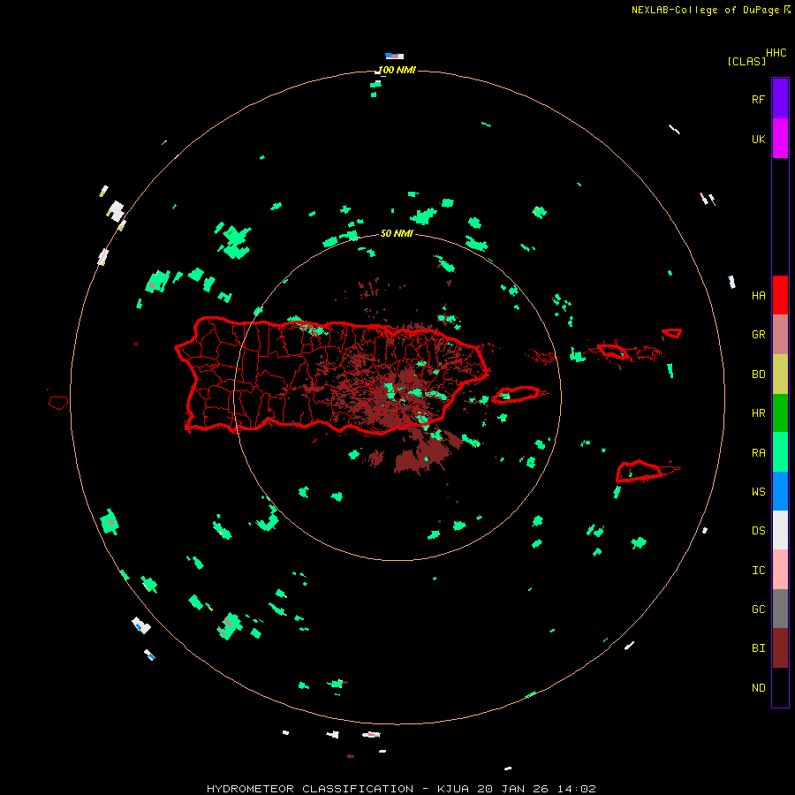Click the RA light green legend swatch
The width and height of the screenshot is (795, 795).
click(780, 452)
